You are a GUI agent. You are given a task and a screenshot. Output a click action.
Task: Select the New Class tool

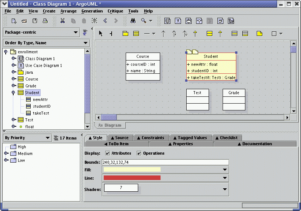coord(136,34)
